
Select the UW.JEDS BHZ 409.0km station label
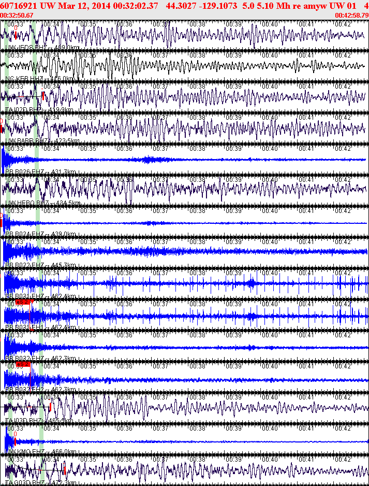[x=42, y=48]
